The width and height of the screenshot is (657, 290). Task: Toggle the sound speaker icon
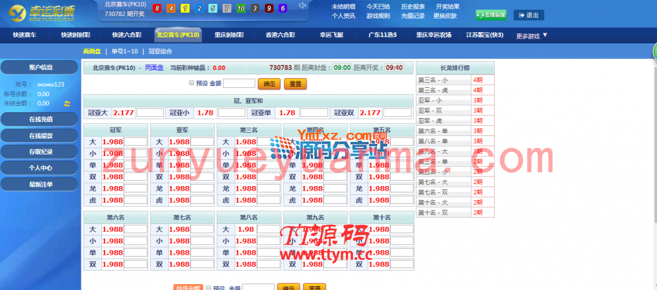[303, 5]
